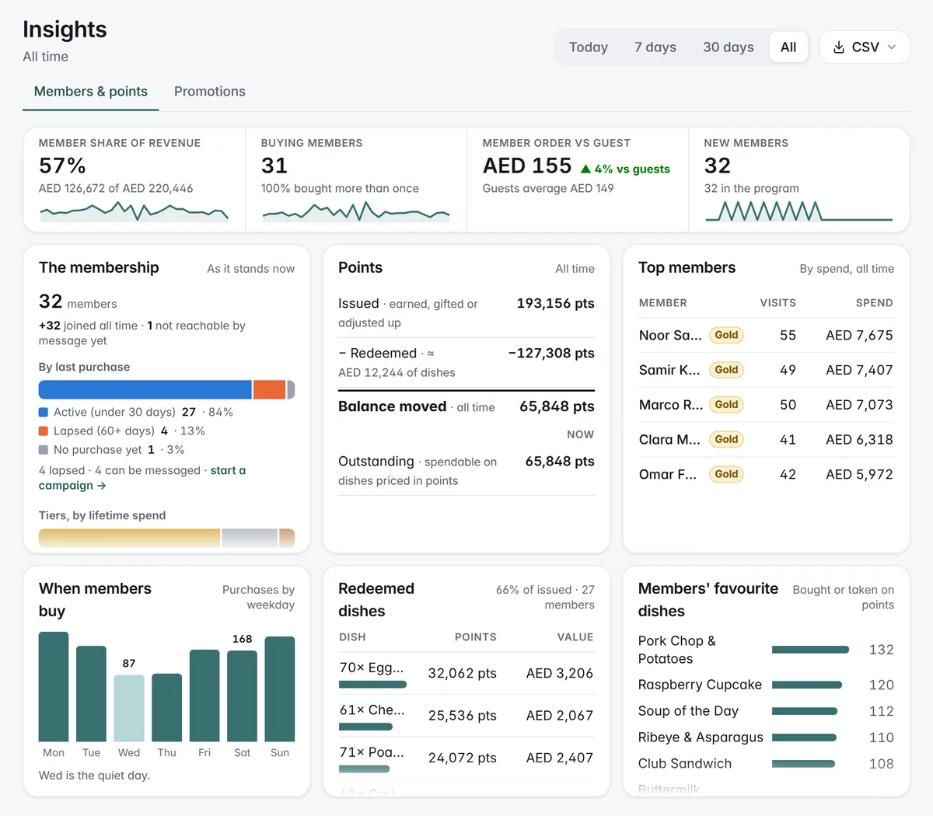The width and height of the screenshot is (933, 816).
Task: Click the gold segment of Tiers bar
Action: click(x=129, y=538)
